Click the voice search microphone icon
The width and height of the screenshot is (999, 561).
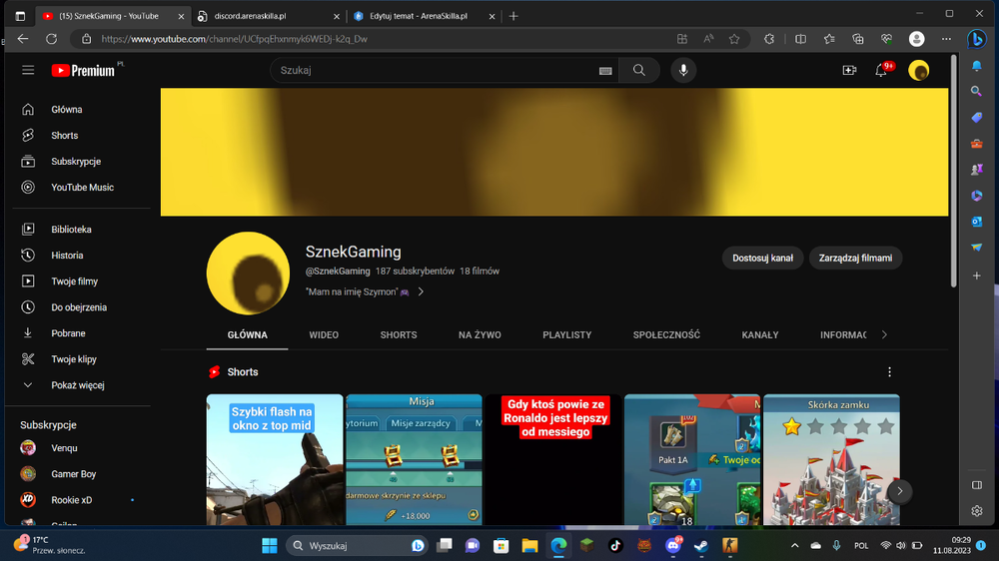[x=683, y=70]
